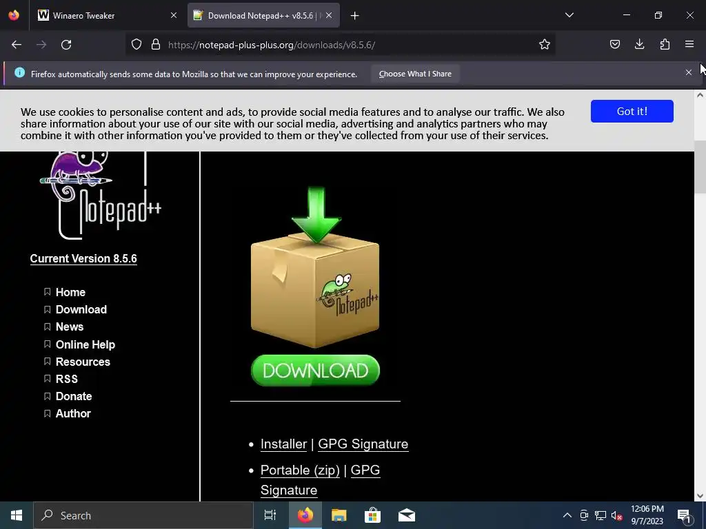
Task: View site security via the padlock icon
Action: 156,45
